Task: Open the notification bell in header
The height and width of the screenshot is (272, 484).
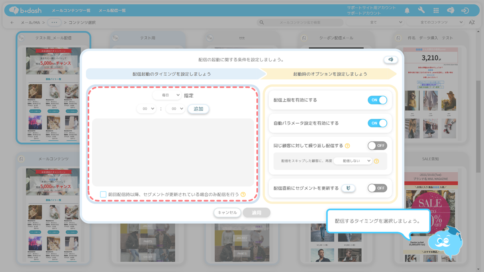Action: [x=407, y=10]
